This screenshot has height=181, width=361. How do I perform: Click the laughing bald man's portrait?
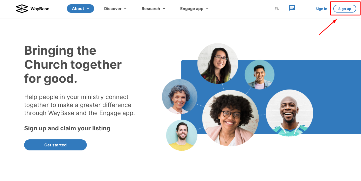click(x=290, y=113)
